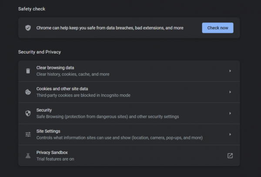Open Site Settings entry

coord(129,134)
